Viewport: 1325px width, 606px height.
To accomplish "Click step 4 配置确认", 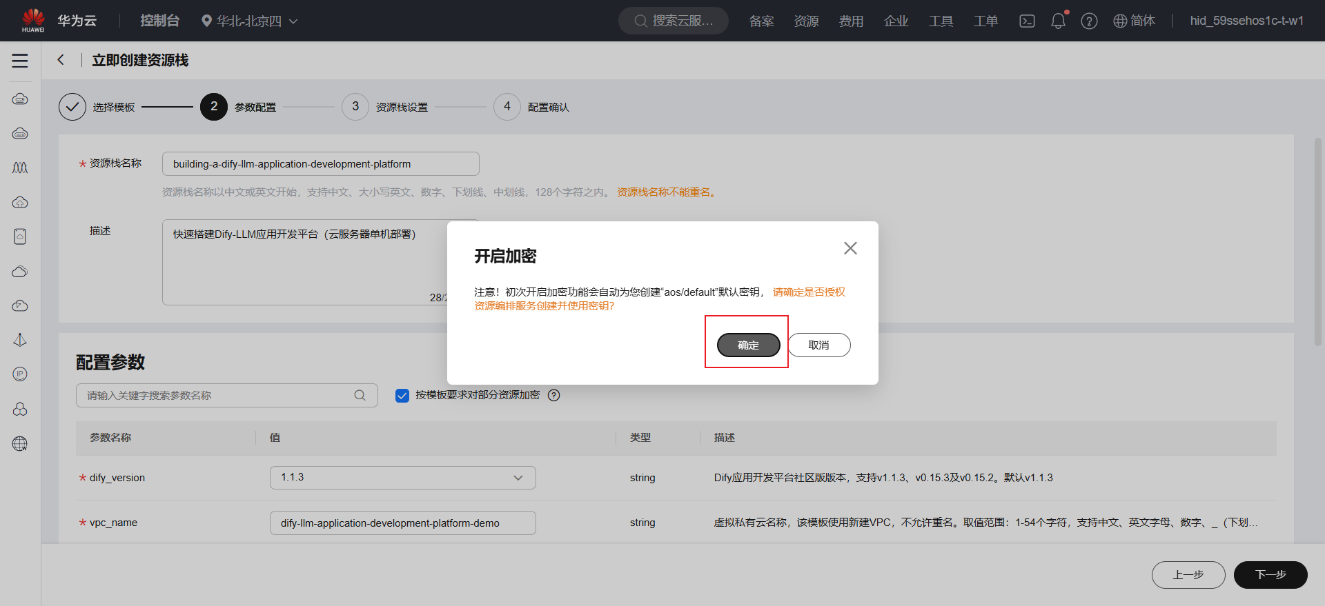I will pos(531,107).
